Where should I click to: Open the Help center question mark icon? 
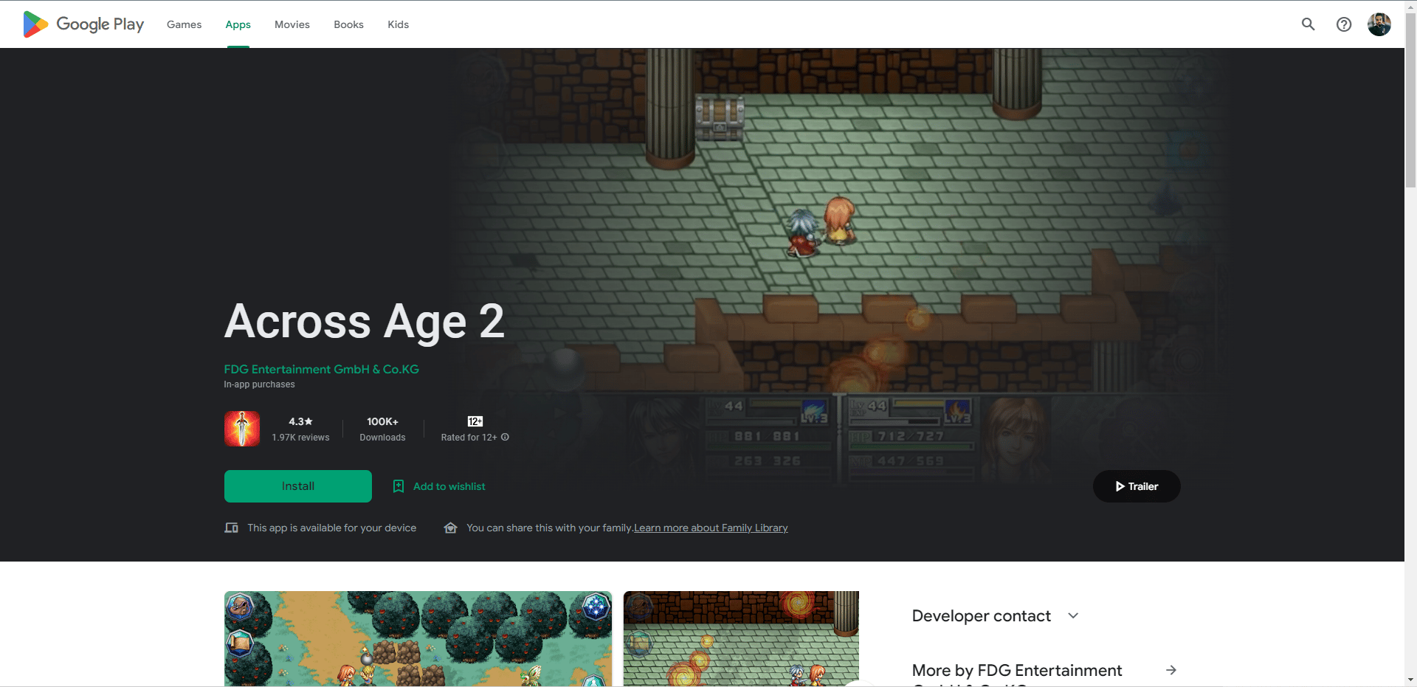pos(1344,24)
